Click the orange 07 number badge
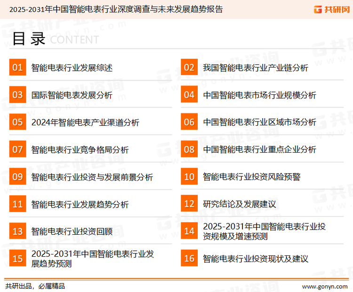 (17, 149)
